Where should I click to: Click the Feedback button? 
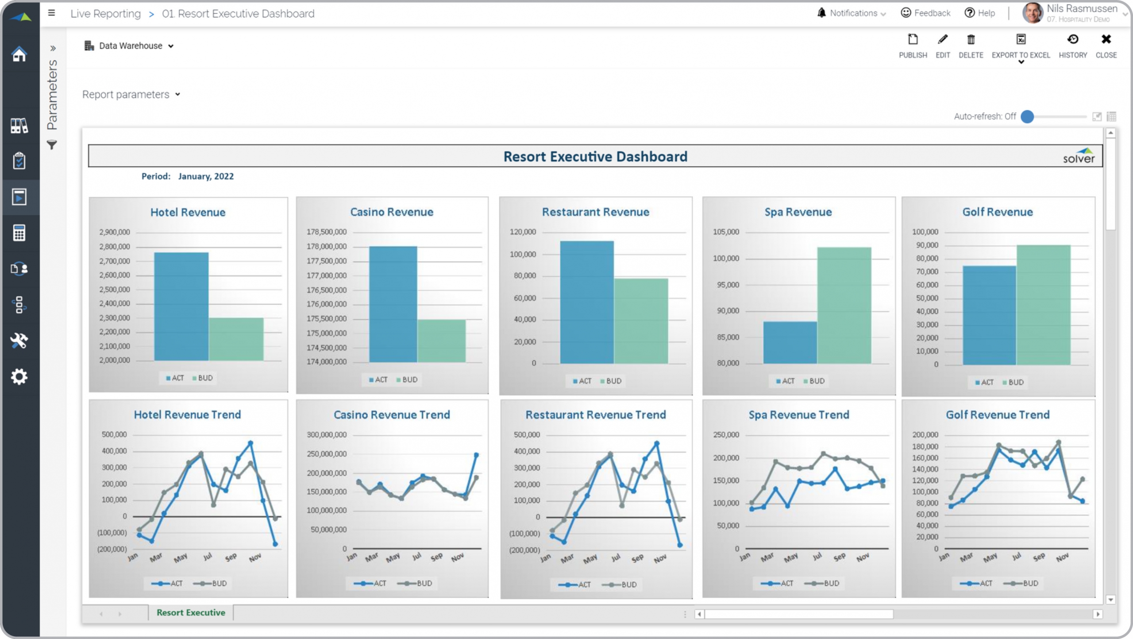[925, 13]
